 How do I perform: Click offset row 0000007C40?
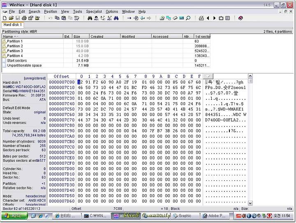pyautogui.click(x=62, y=103)
